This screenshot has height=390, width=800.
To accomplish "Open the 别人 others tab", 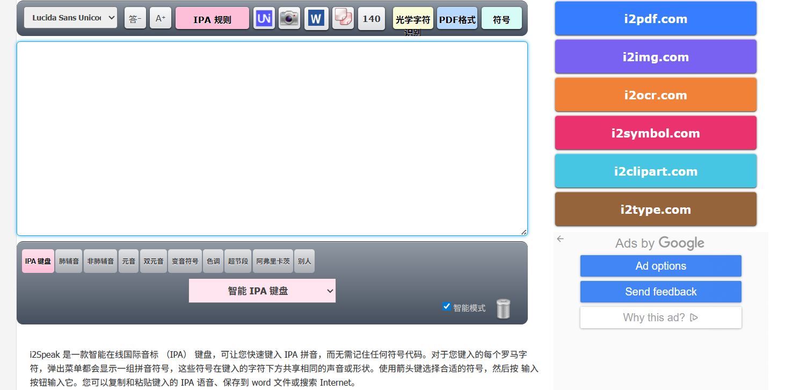I will [304, 261].
